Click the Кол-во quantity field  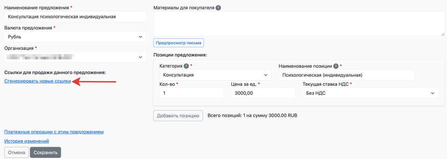pyautogui.click(x=191, y=93)
